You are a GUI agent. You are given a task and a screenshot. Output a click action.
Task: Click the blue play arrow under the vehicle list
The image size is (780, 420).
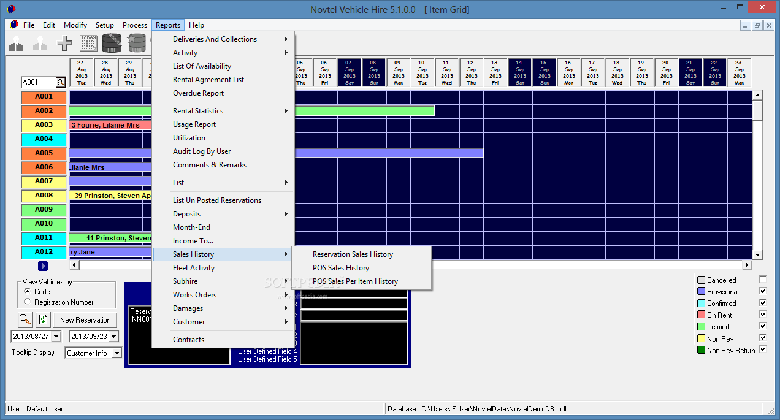click(x=43, y=265)
